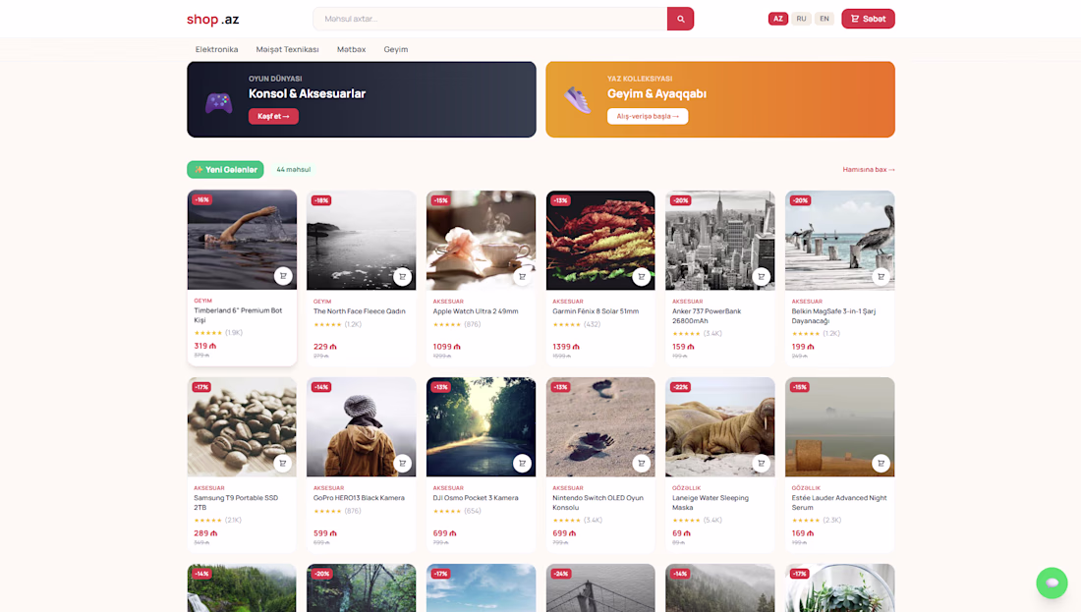Open the Timberland swimmer product image
The image size is (1081, 612).
pyautogui.click(x=242, y=240)
